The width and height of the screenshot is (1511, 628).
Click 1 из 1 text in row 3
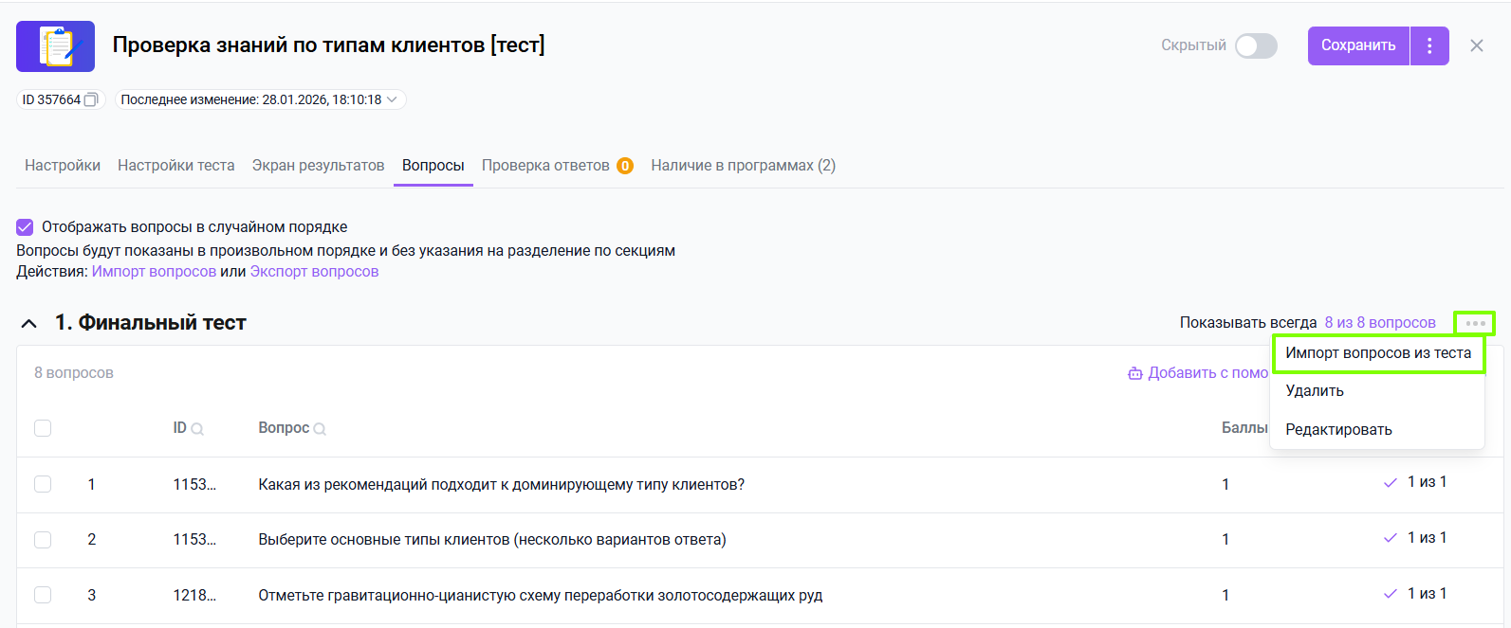(x=1428, y=594)
